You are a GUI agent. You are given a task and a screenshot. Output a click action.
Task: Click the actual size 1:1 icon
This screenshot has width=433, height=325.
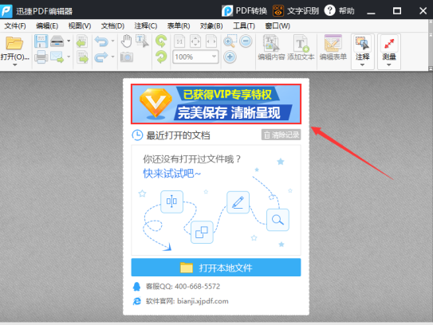(x=179, y=41)
